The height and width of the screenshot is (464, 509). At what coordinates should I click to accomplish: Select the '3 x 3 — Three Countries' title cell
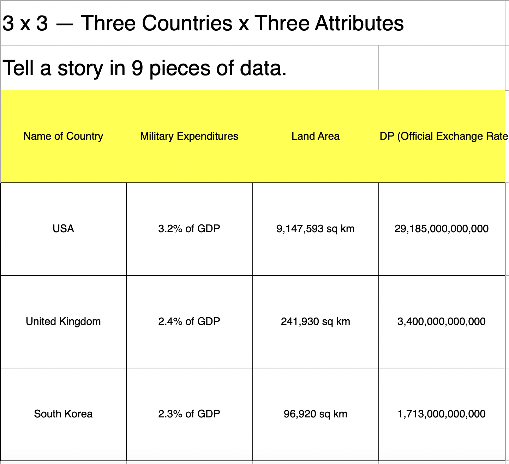(x=203, y=23)
